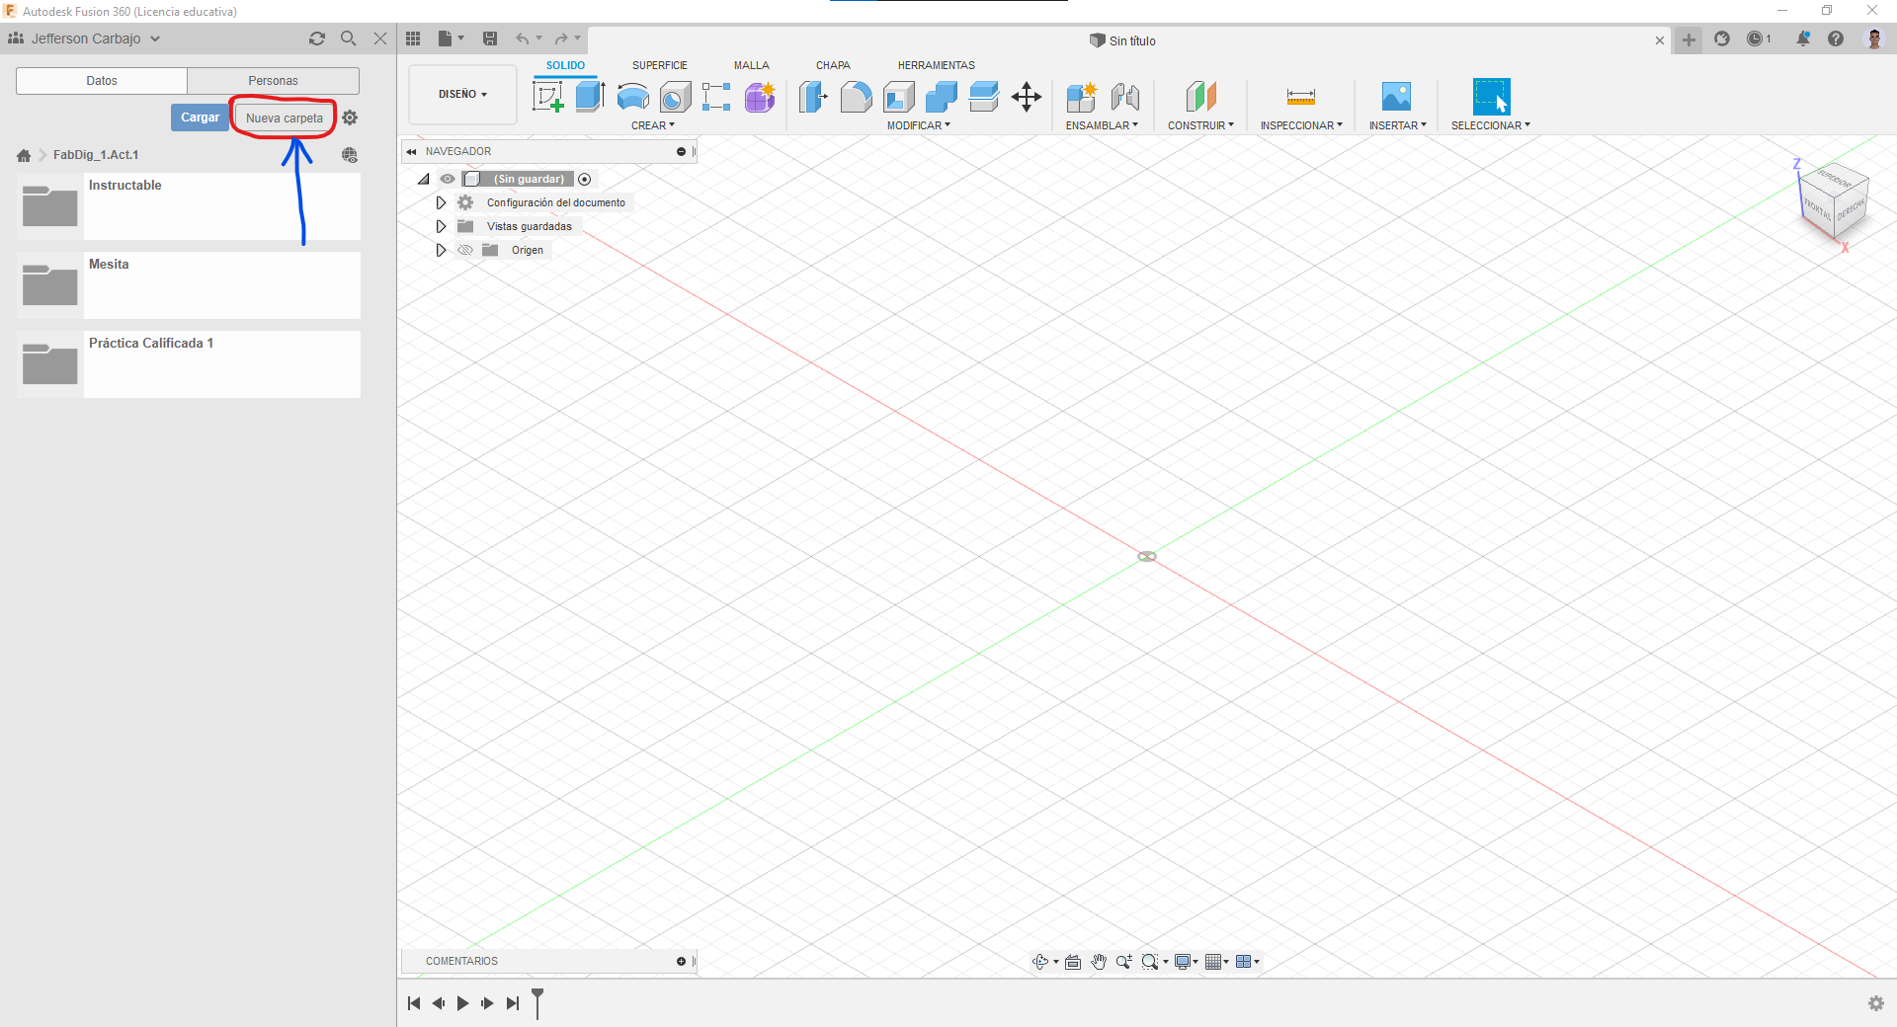Click the Insert image icon
The width and height of the screenshot is (1897, 1027).
coord(1396,97)
